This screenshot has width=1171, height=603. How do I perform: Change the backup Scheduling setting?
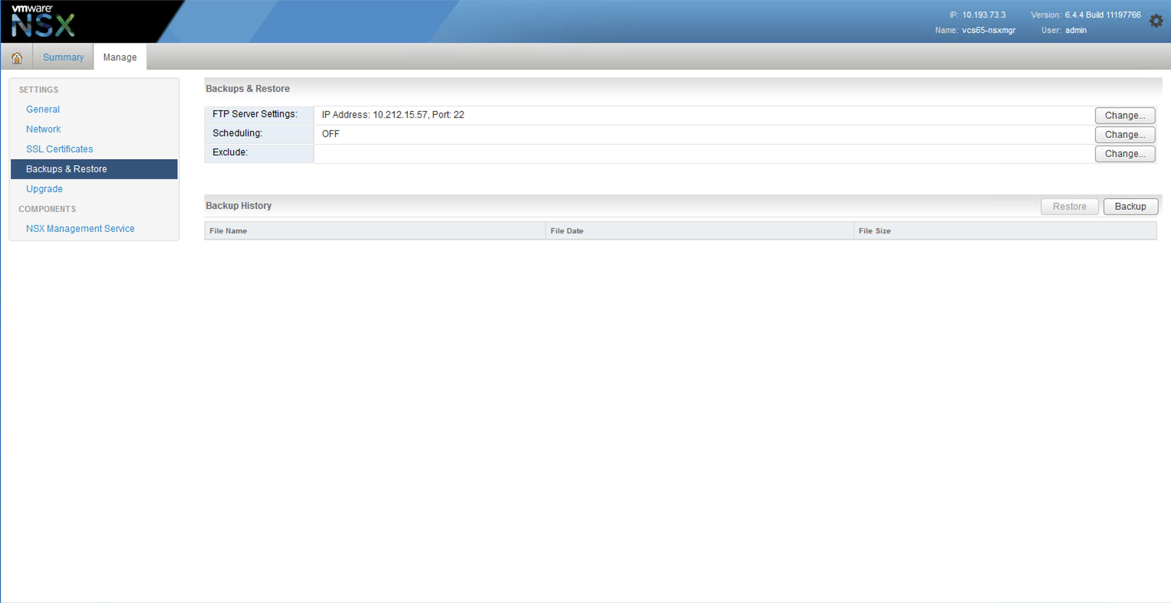click(x=1124, y=135)
